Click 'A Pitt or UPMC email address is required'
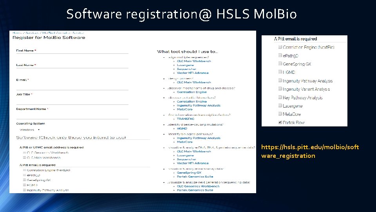Viewport: 376px width, 212px height. click(52, 147)
